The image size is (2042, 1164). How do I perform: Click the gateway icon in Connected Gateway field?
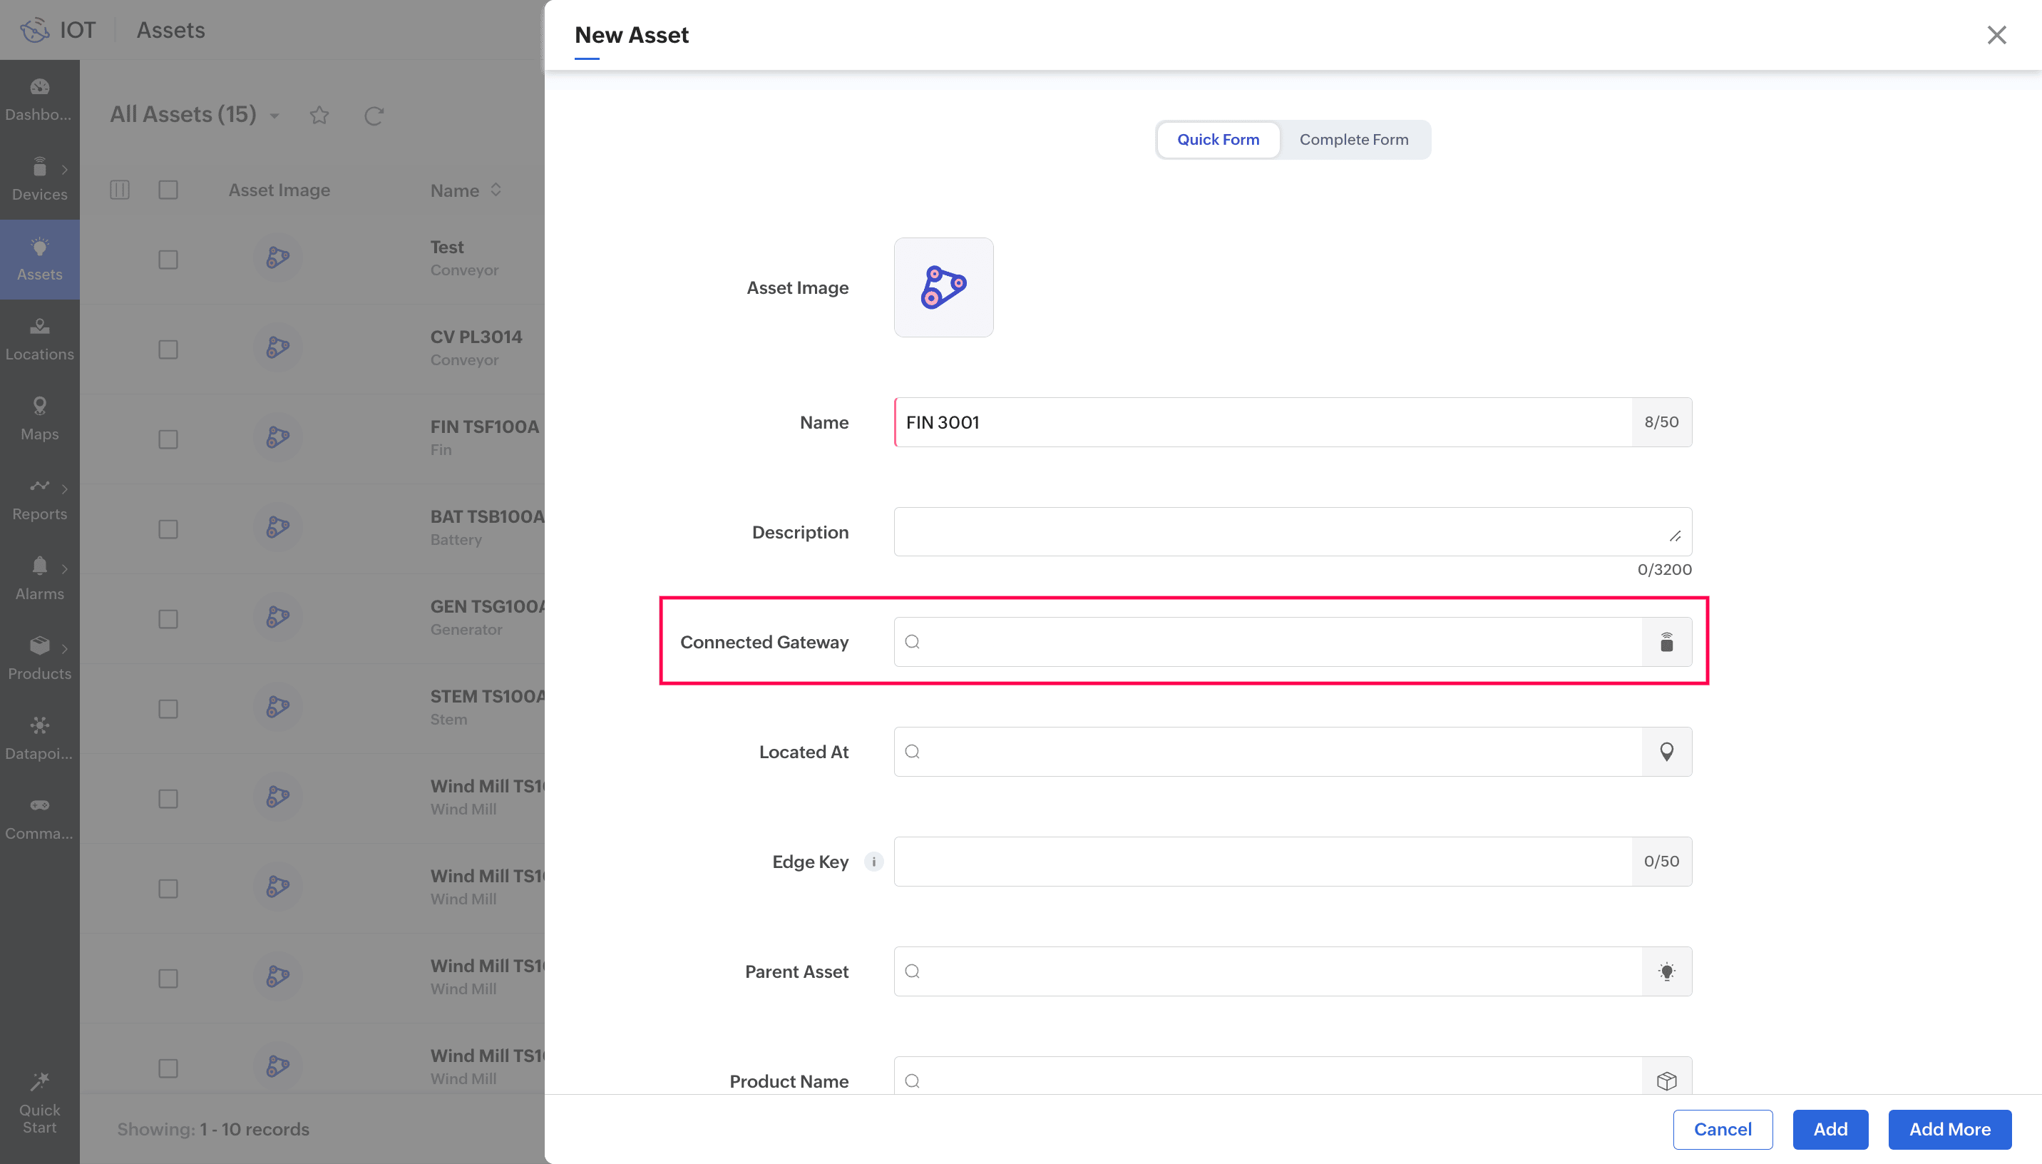1666,642
